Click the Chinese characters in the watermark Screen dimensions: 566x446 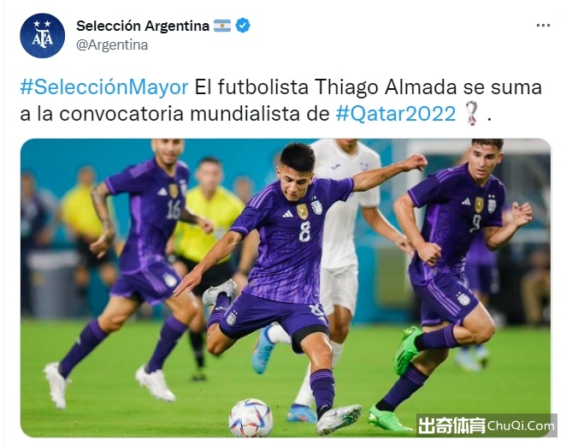click(451, 425)
